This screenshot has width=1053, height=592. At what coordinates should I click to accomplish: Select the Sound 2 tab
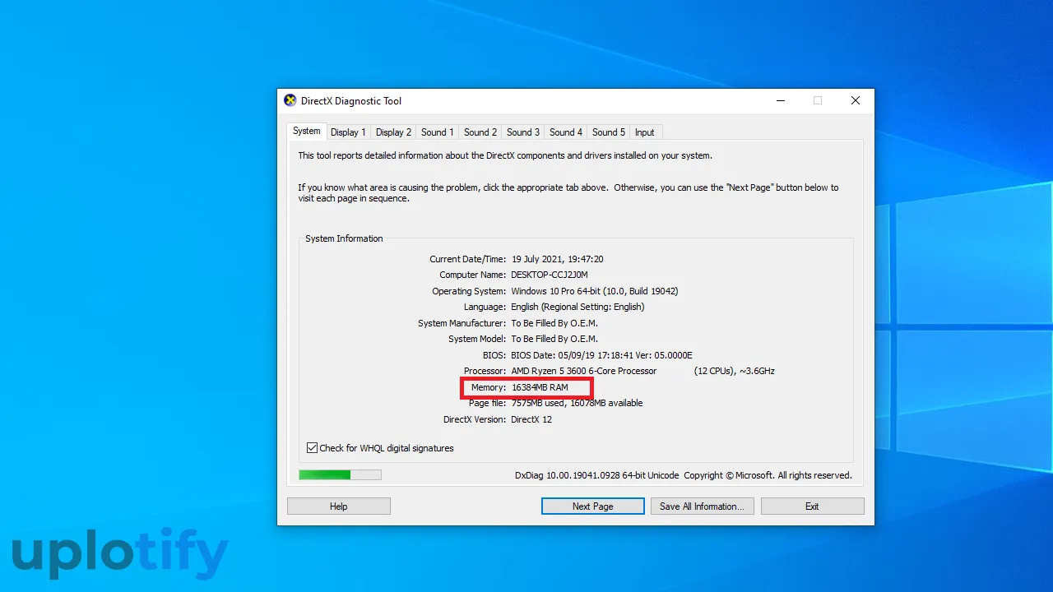(480, 132)
